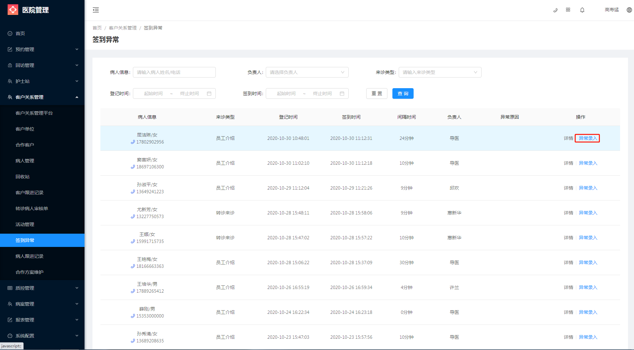Click 异常录入 for patient 窦喜妍
The image size is (634, 350).
click(x=588, y=163)
